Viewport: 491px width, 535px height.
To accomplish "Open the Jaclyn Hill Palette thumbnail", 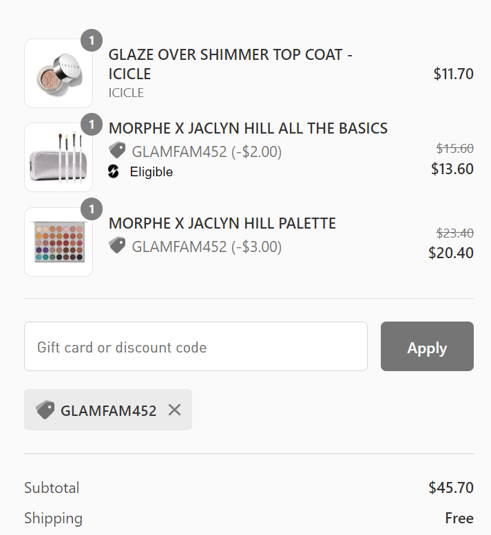I will point(59,242).
